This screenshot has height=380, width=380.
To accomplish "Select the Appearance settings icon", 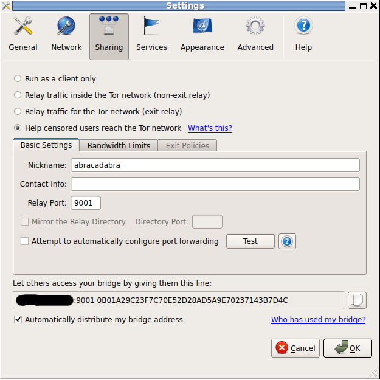I will click(x=202, y=35).
